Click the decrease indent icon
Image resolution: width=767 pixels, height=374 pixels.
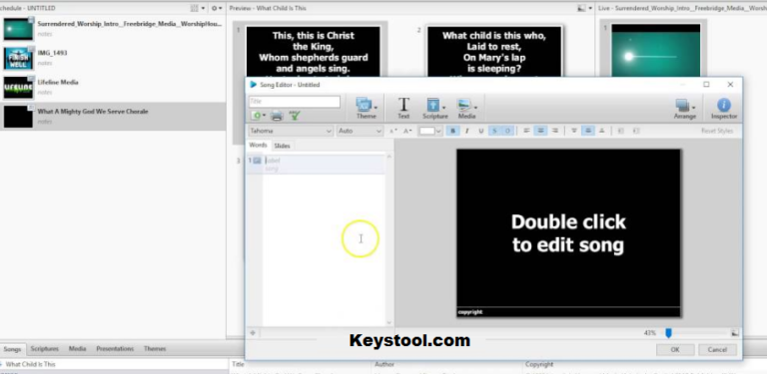click(621, 131)
